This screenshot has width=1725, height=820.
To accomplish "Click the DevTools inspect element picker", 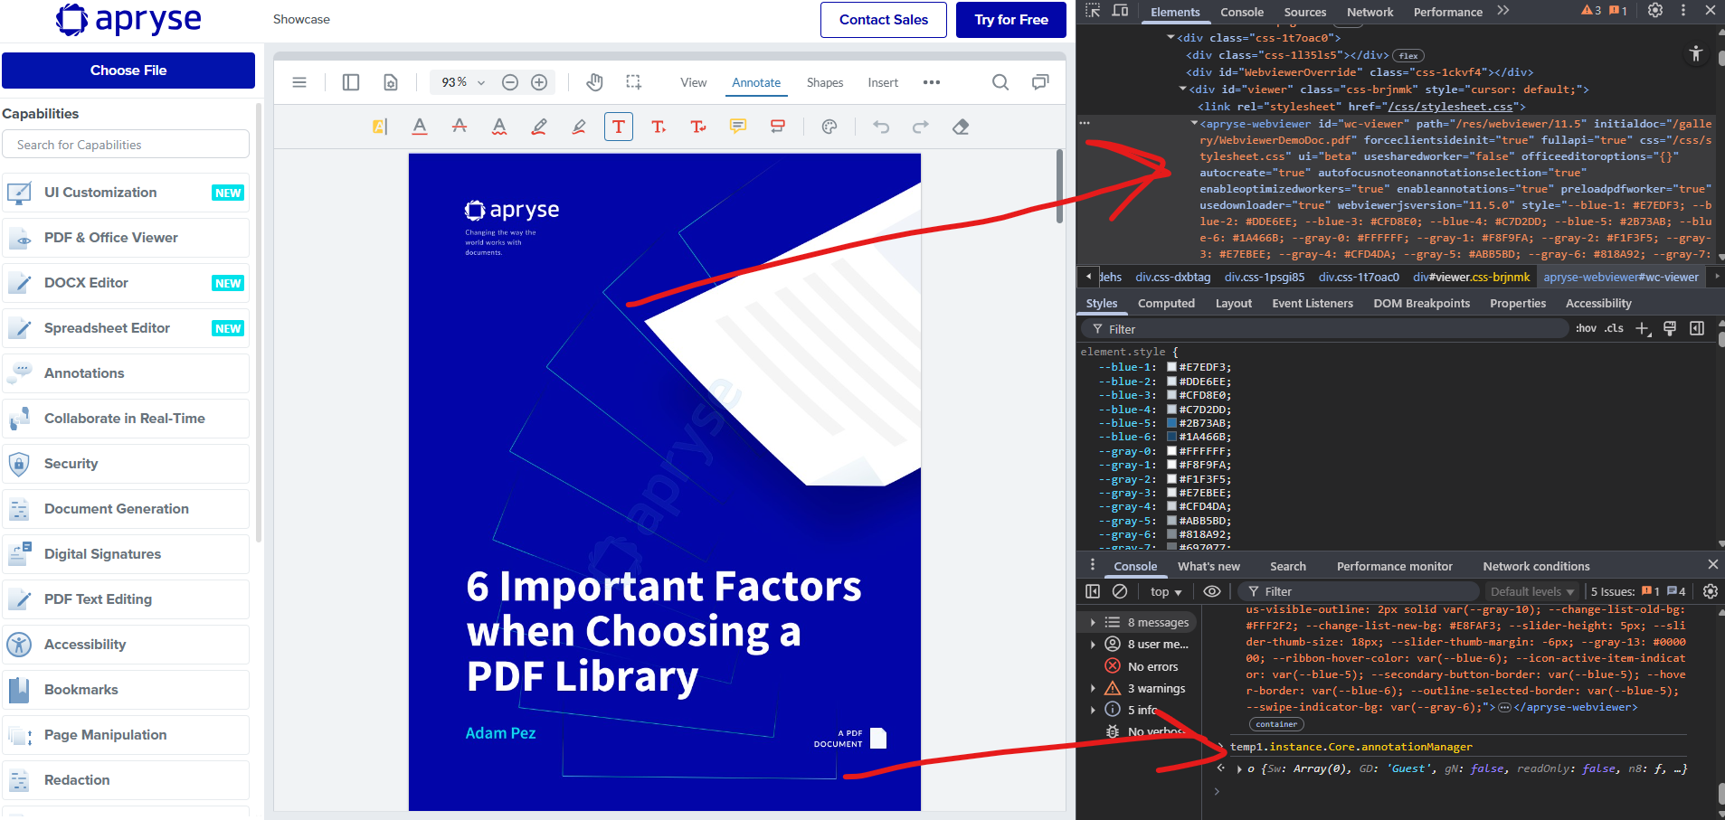I will tap(1093, 11).
